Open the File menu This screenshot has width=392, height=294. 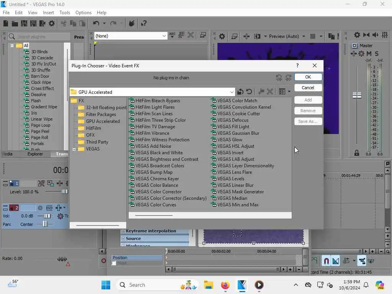(6, 13)
